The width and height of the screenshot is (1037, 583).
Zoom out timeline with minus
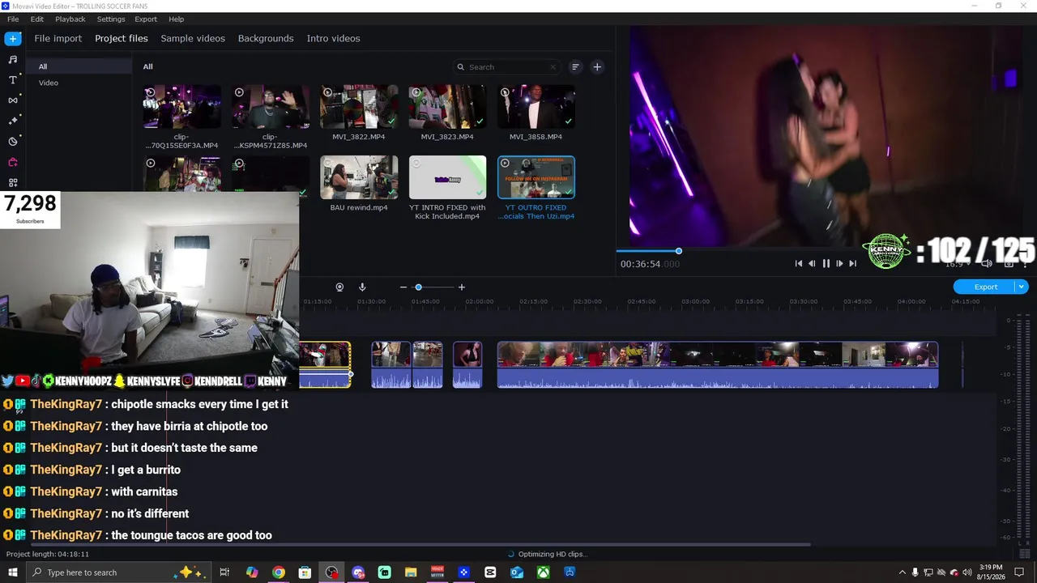[x=403, y=287]
